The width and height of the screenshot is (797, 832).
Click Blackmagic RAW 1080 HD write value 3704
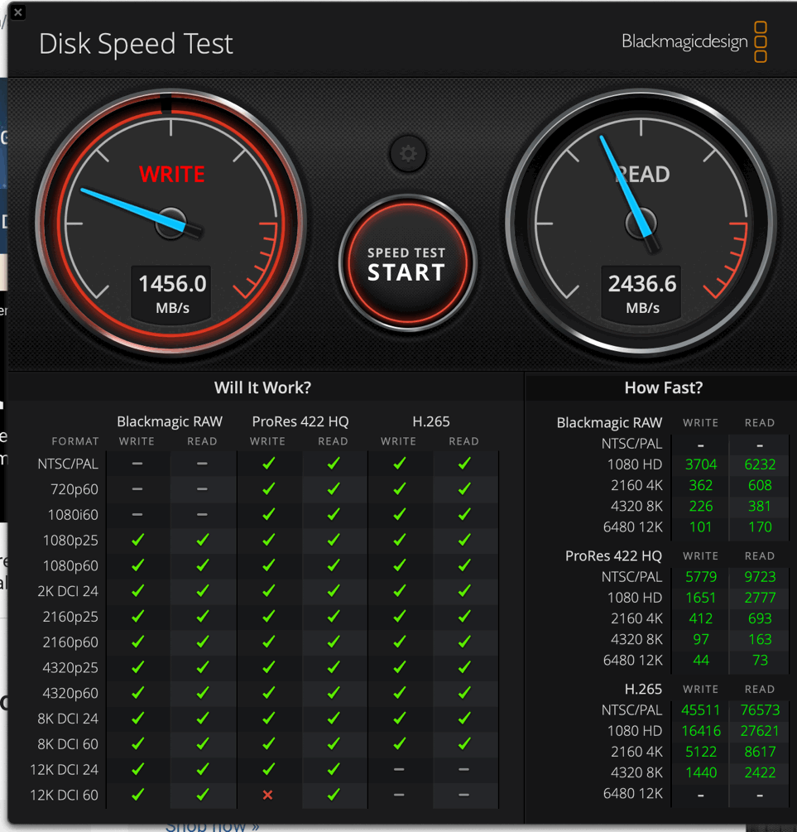pos(701,464)
